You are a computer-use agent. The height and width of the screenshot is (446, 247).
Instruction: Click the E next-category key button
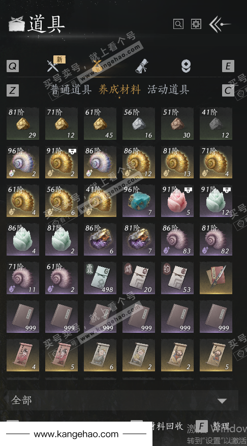(x=228, y=66)
